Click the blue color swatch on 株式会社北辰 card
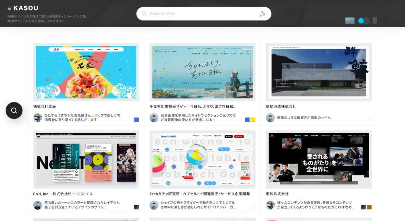Screen dimensions: 405x221 [137, 120]
